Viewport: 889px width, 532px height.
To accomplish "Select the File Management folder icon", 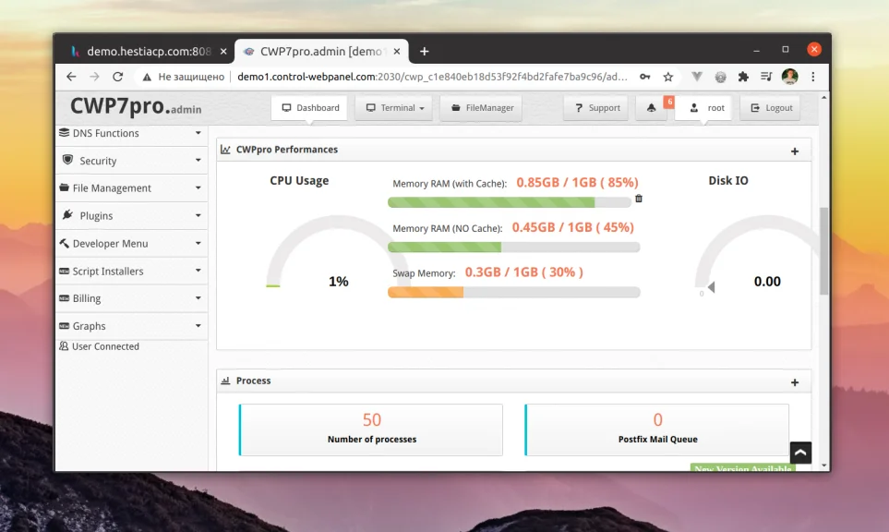I will 64,187.
